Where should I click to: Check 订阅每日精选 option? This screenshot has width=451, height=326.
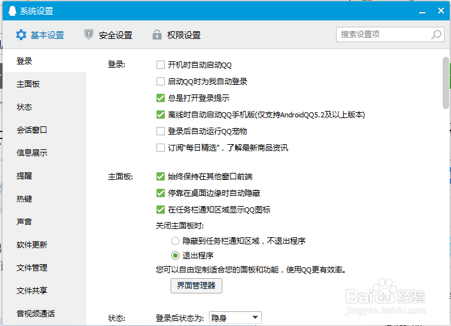pos(160,147)
